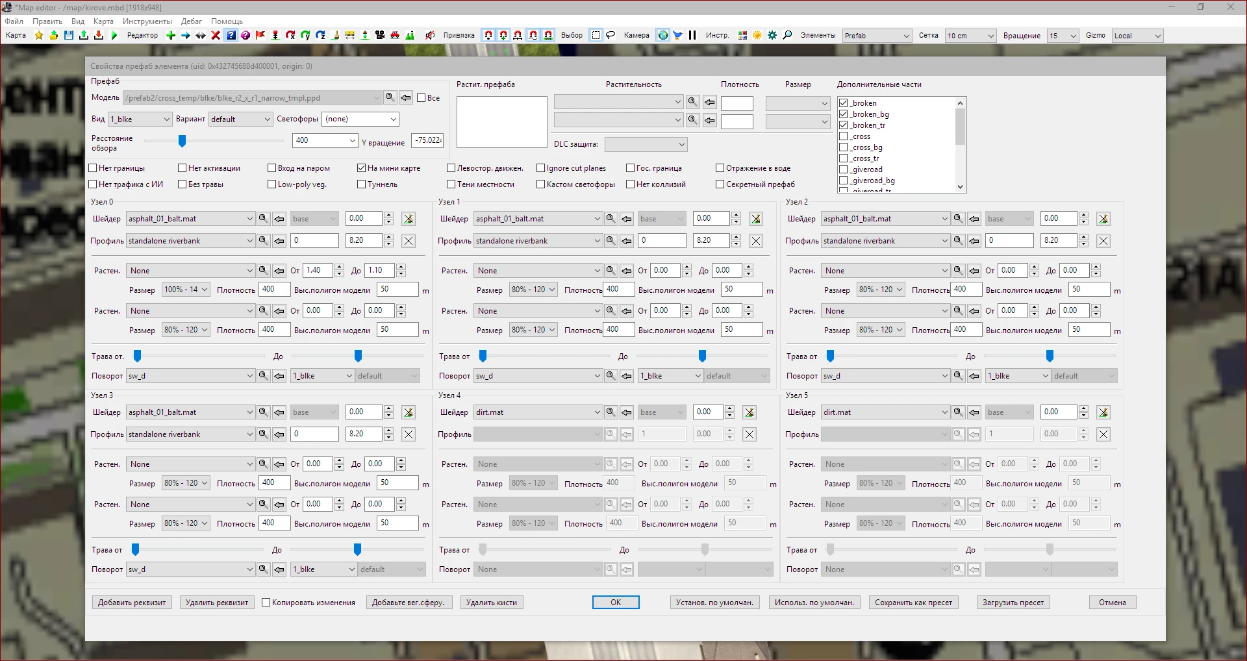Click the Узел 0 Плотность 400 first field
Screen dimensions: 1247x661
coord(274,290)
